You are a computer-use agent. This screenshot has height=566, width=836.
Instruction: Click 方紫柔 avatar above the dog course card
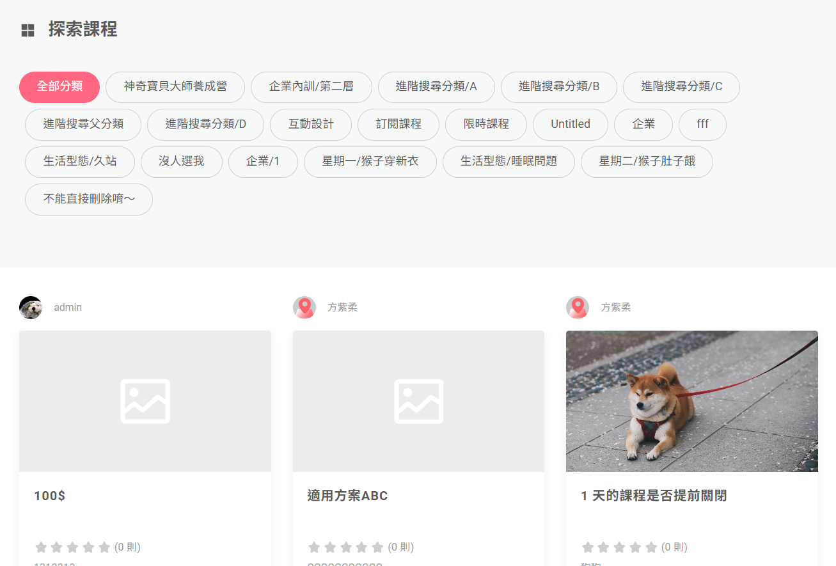coord(578,308)
